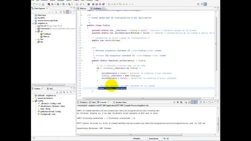Collapse Config class node in Outline
Viewport: 251px width, 141px height.
pos(33,101)
